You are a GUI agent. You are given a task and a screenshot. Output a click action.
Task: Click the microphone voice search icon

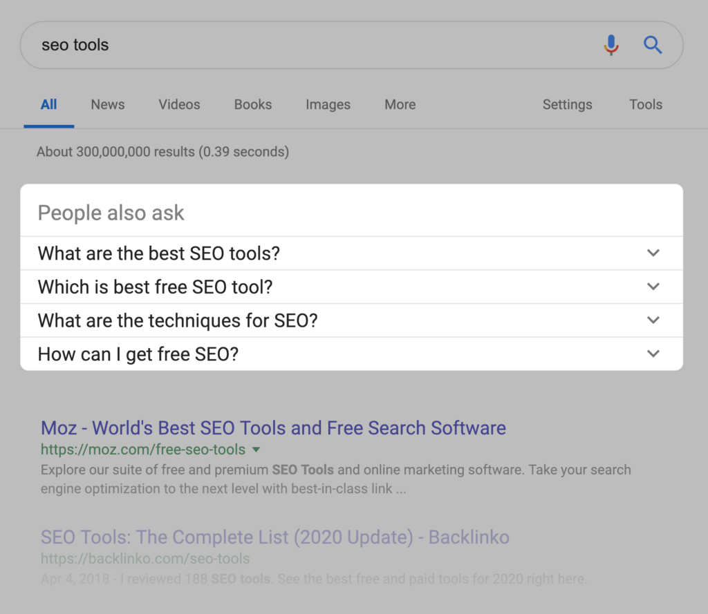pos(611,46)
